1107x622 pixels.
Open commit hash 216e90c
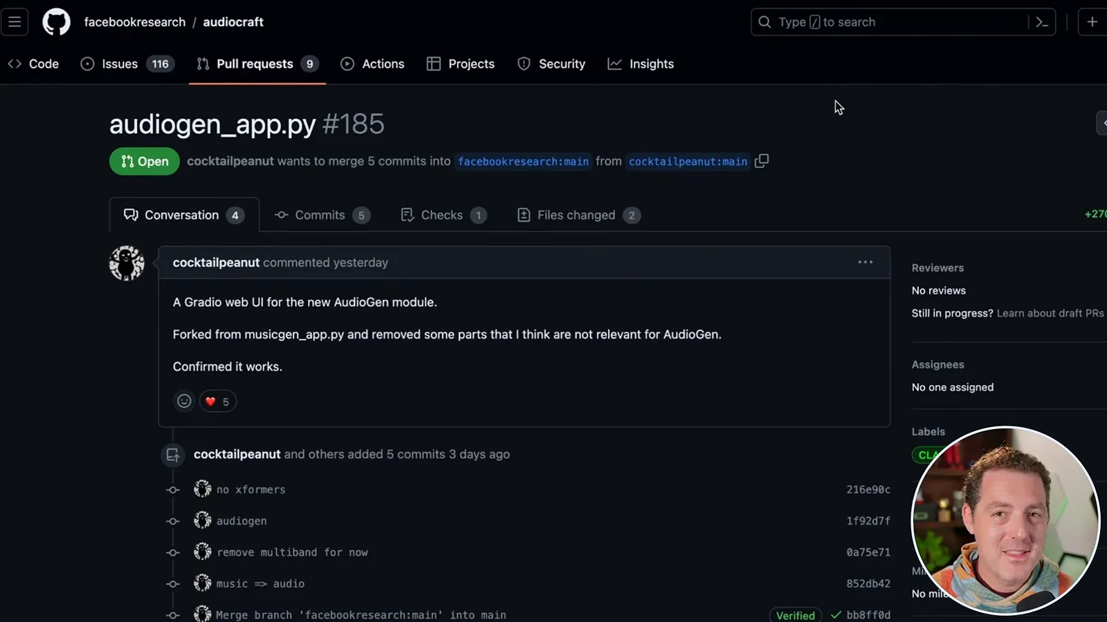(868, 489)
